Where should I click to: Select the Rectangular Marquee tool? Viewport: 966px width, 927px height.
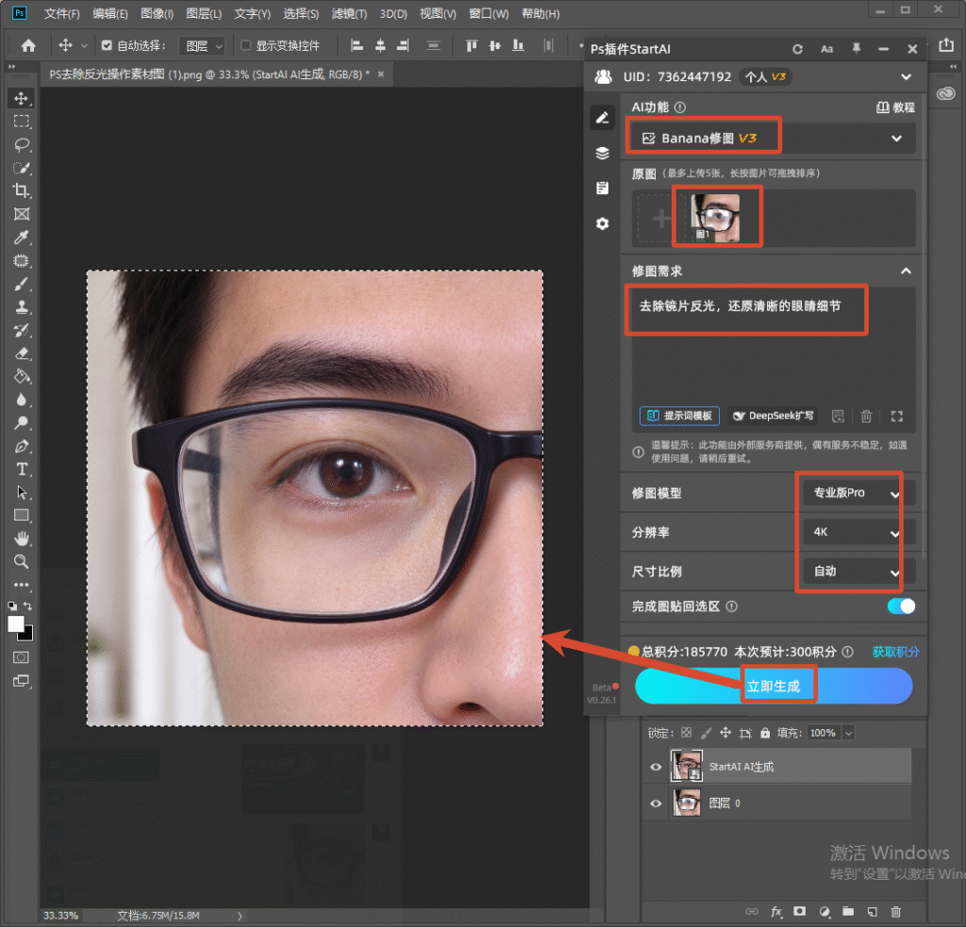pos(22,122)
